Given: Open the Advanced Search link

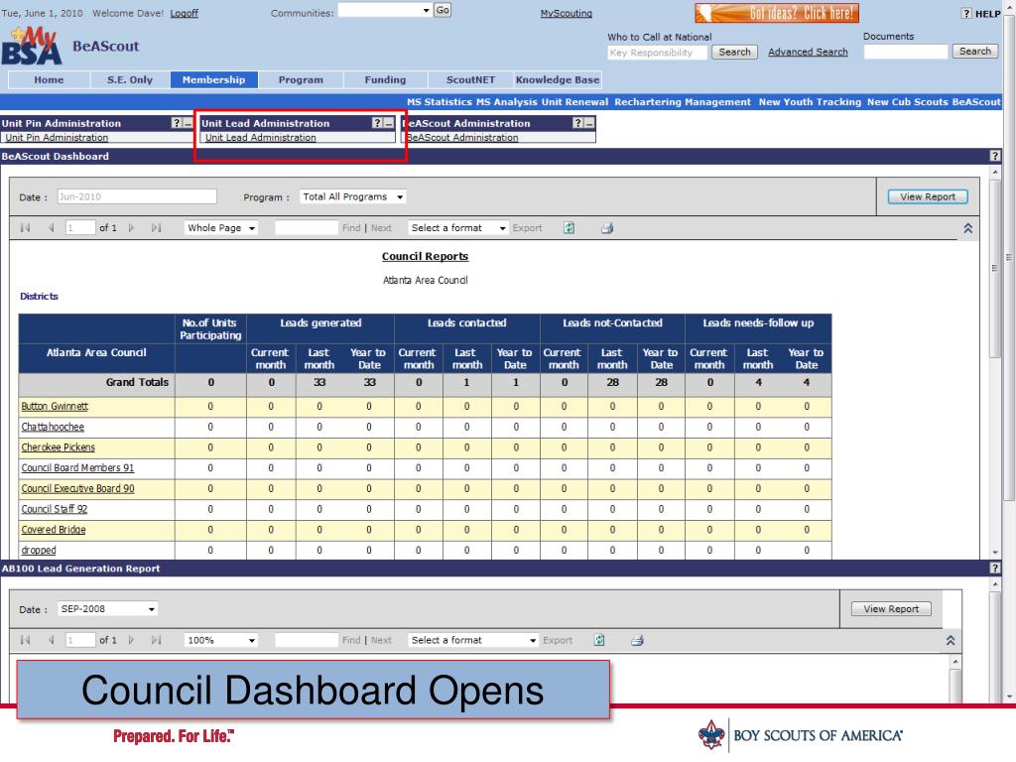Looking at the screenshot, I should click(x=808, y=52).
